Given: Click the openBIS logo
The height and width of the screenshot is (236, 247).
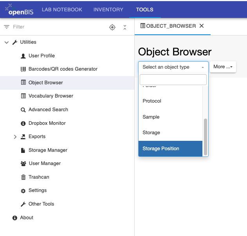Looking at the screenshot, I should (19, 10).
